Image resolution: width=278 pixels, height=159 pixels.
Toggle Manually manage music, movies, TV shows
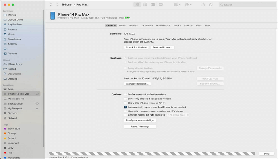125,111
